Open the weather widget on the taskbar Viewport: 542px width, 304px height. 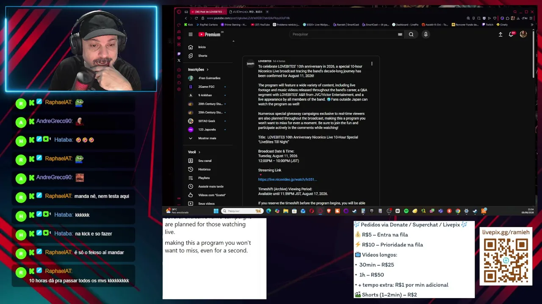(177, 210)
